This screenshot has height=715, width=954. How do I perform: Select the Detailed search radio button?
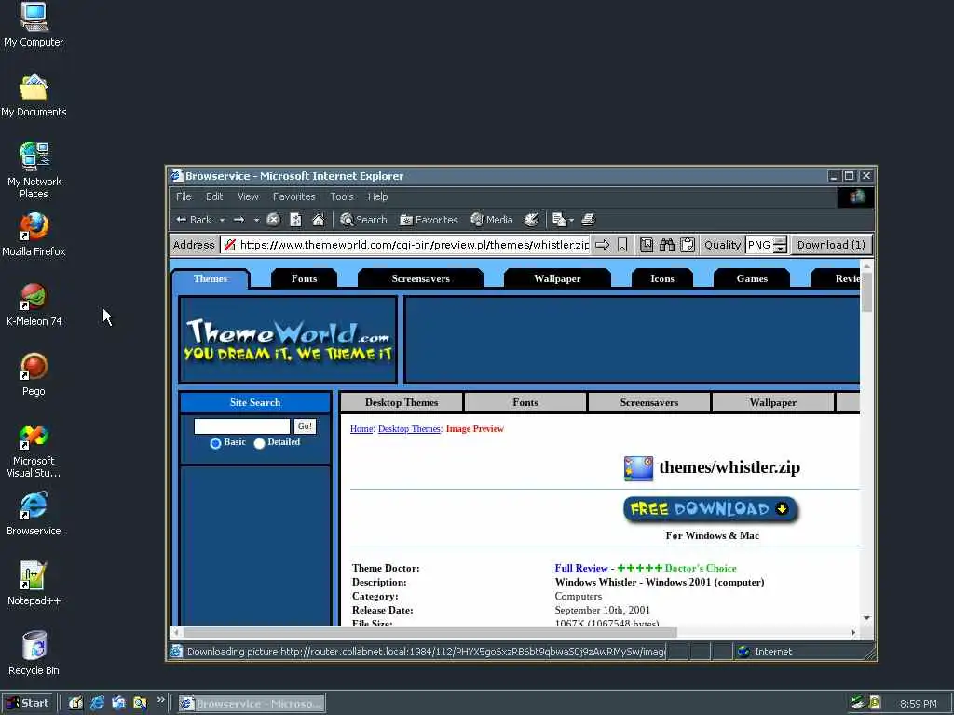[259, 443]
